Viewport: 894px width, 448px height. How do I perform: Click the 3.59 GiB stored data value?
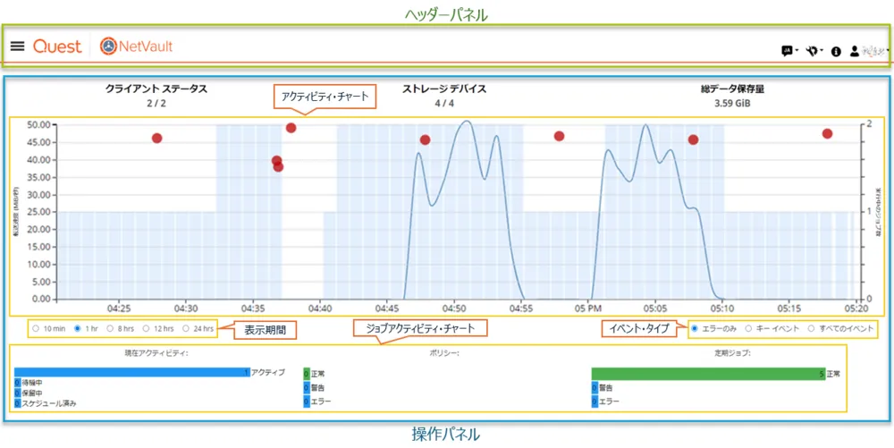coord(733,105)
